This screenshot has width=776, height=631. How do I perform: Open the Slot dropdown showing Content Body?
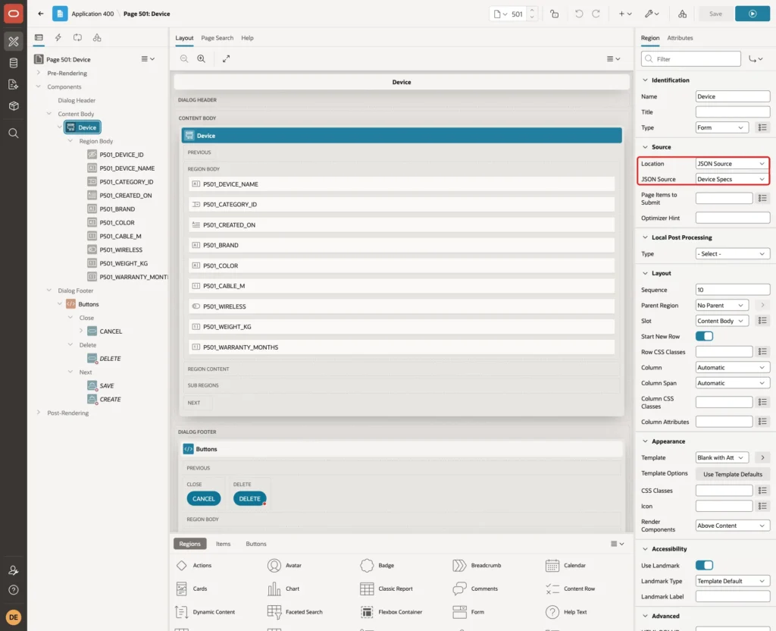[721, 321]
